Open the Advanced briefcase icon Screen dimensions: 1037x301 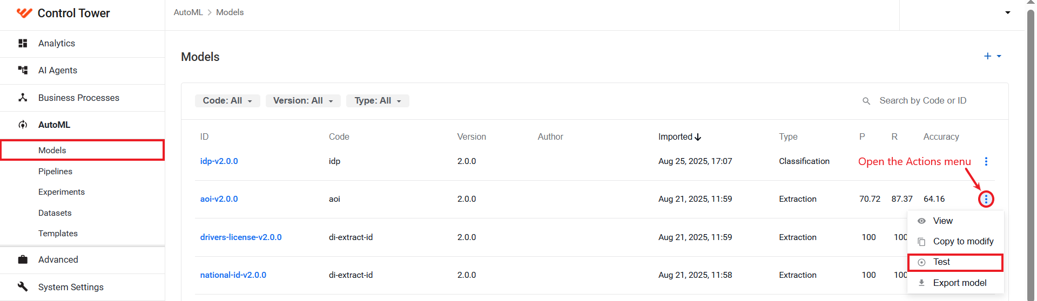click(x=23, y=259)
